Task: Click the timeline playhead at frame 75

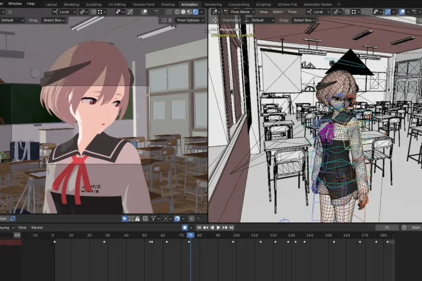Action: pyautogui.click(x=190, y=235)
